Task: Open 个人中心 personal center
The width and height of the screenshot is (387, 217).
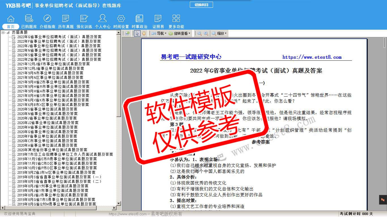Action: [x=103, y=22]
